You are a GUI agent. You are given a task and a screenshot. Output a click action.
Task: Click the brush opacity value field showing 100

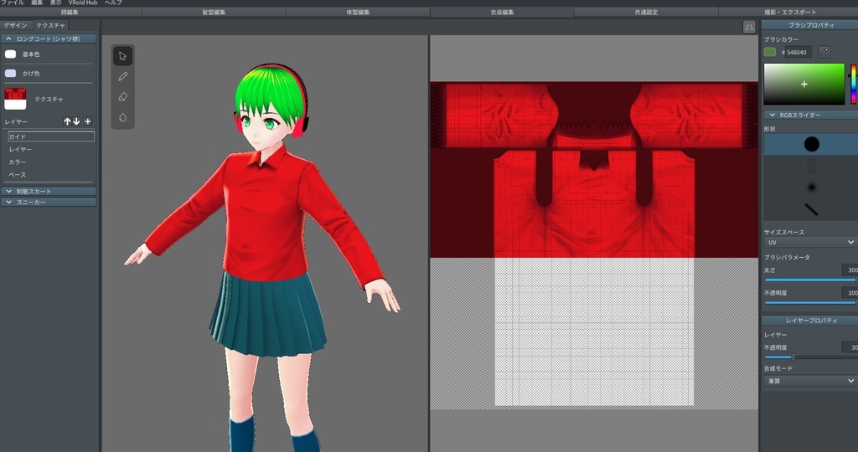click(x=850, y=293)
